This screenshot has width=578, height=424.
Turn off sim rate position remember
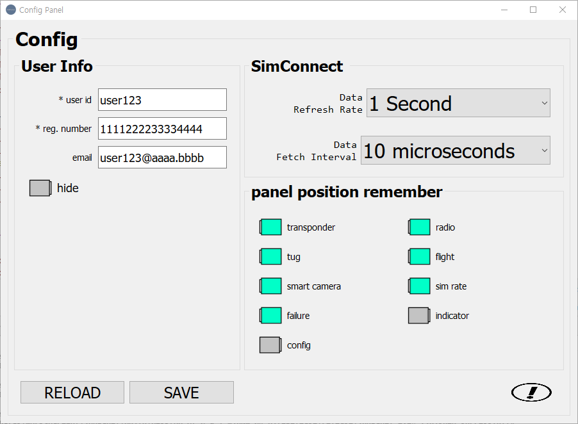click(419, 286)
